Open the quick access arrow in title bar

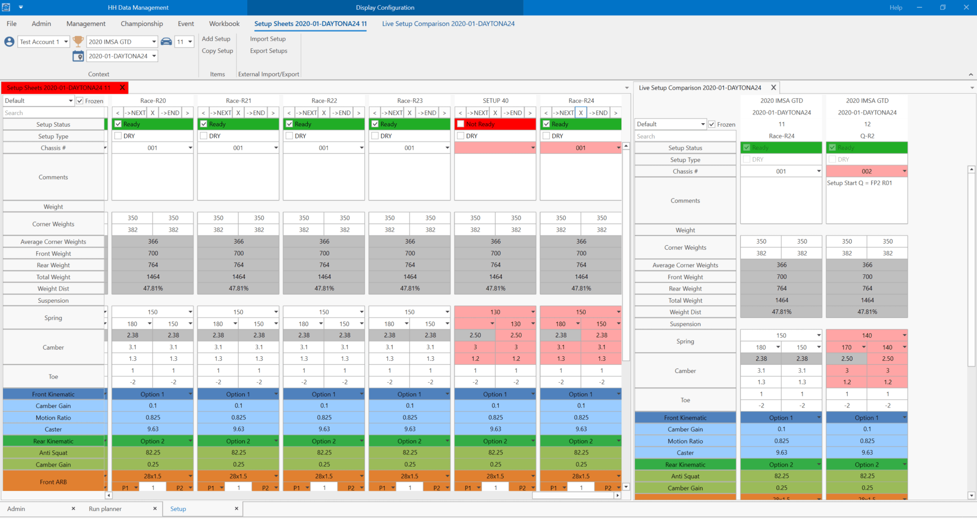click(21, 8)
